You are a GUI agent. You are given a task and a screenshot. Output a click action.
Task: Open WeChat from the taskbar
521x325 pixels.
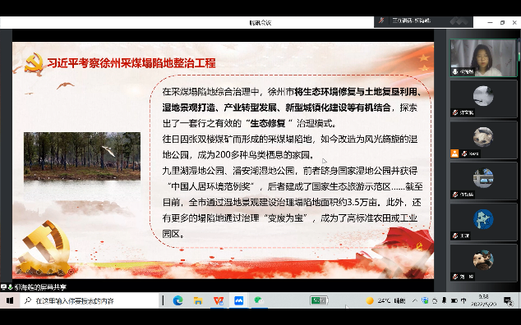[x=259, y=300]
